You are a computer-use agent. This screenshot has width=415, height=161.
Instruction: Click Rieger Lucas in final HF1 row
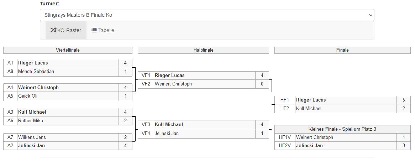point(311,100)
